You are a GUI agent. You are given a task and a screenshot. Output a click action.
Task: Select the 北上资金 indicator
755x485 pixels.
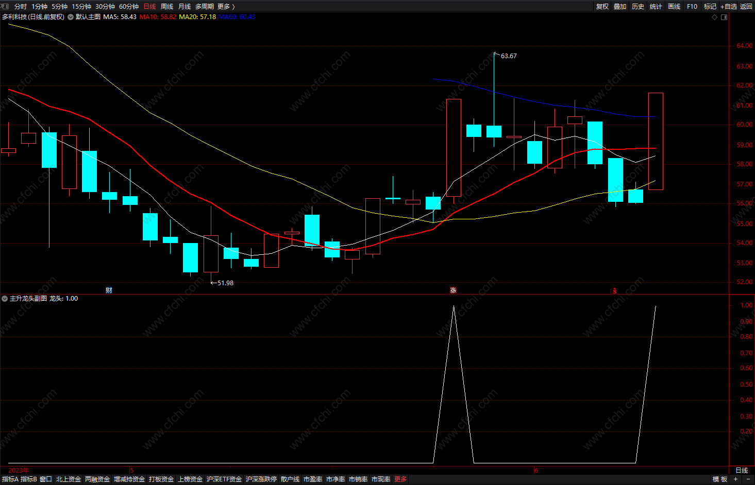69,479
